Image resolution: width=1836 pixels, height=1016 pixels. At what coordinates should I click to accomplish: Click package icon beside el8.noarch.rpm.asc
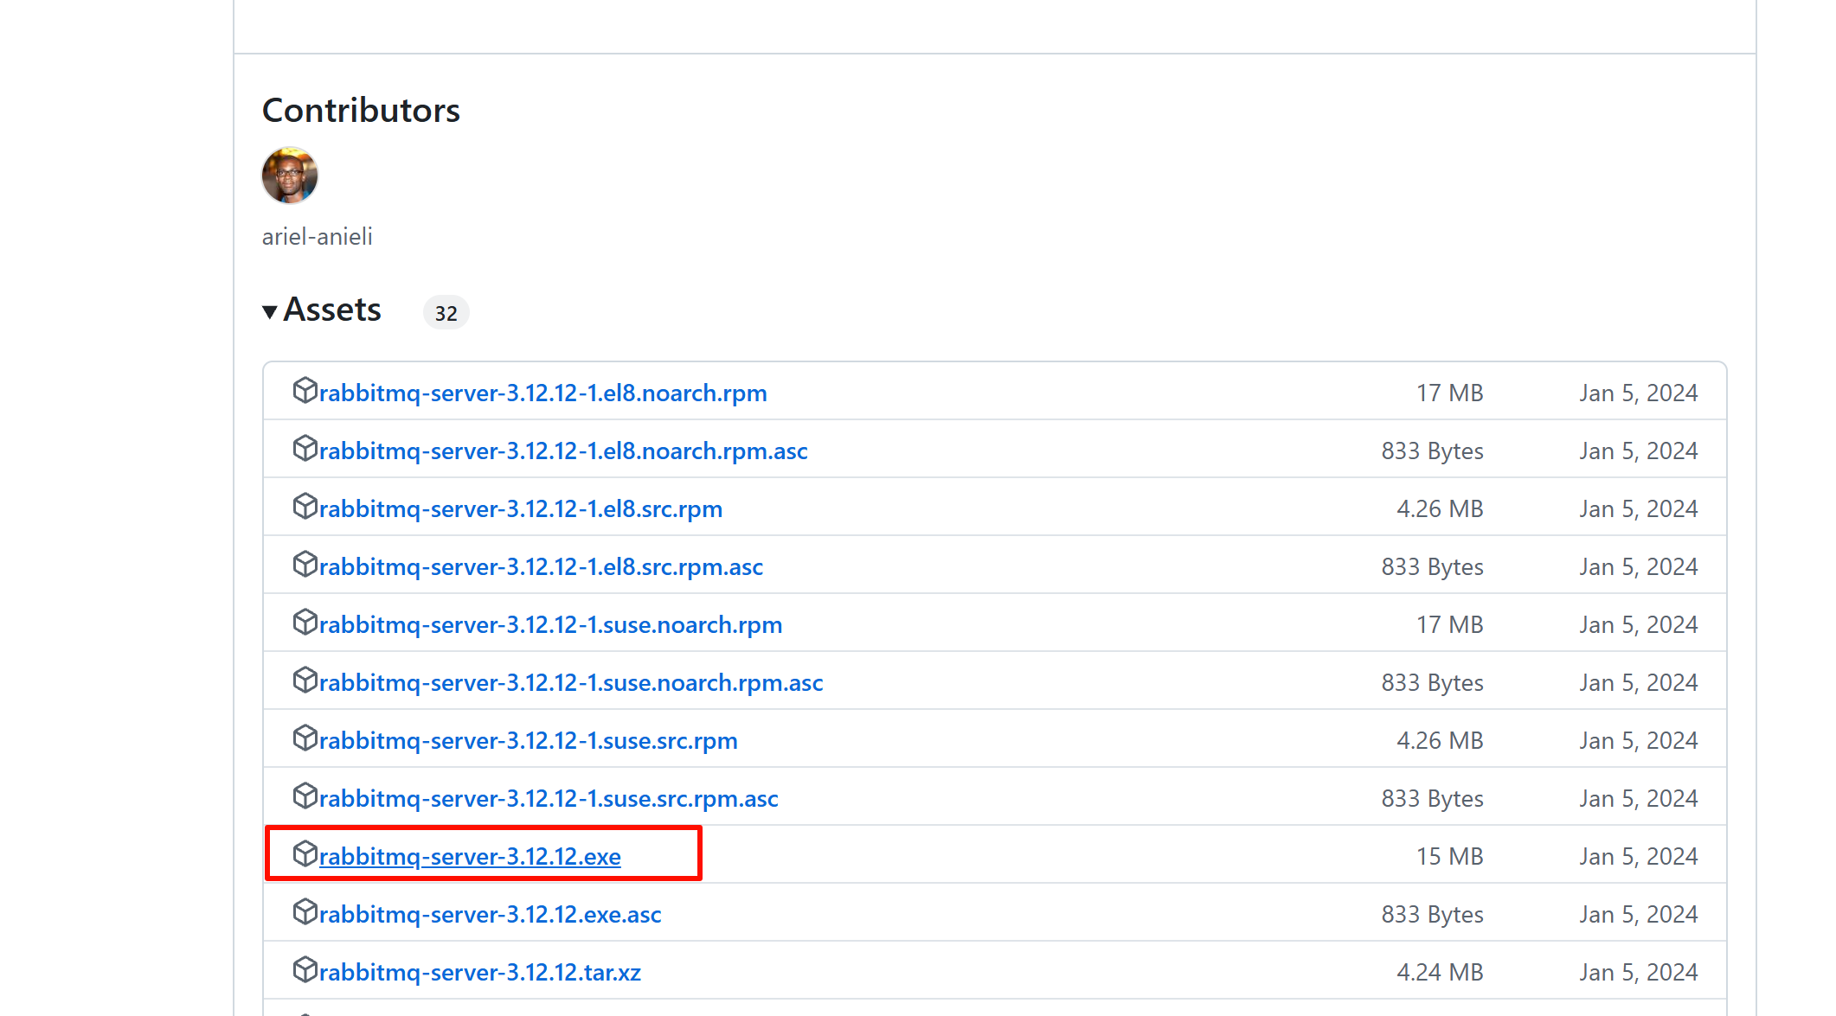[305, 449]
